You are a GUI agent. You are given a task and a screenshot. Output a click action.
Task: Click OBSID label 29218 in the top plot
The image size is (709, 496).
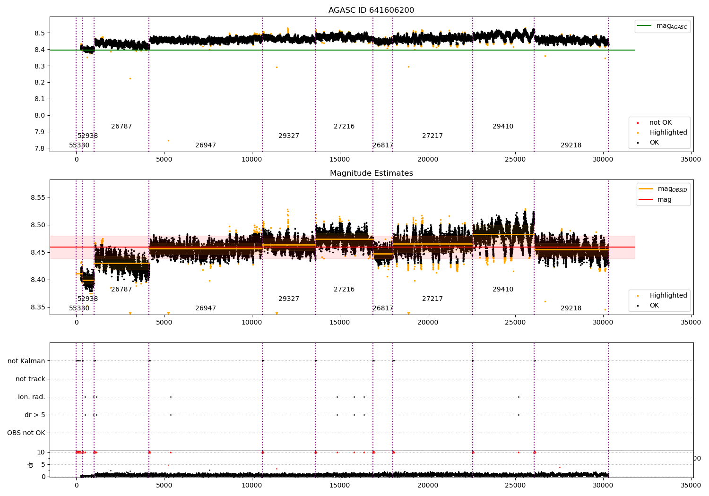coord(571,145)
